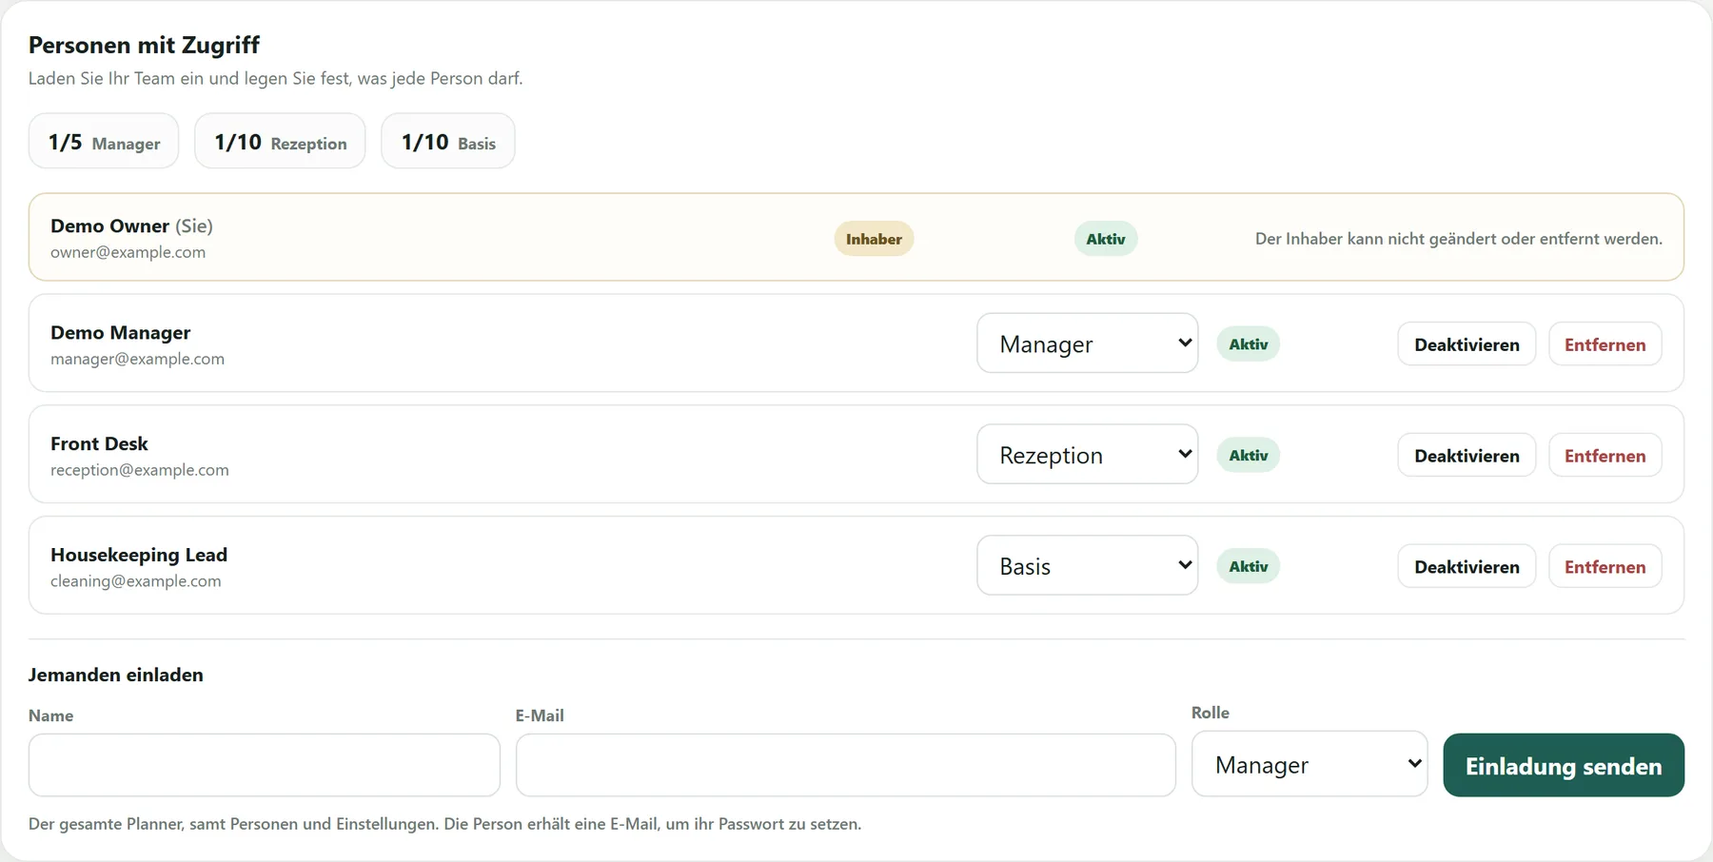The width and height of the screenshot is (1713, 862).
Task: Click the heading Personen mit Zugriff
Action: (x=144, y=45)
